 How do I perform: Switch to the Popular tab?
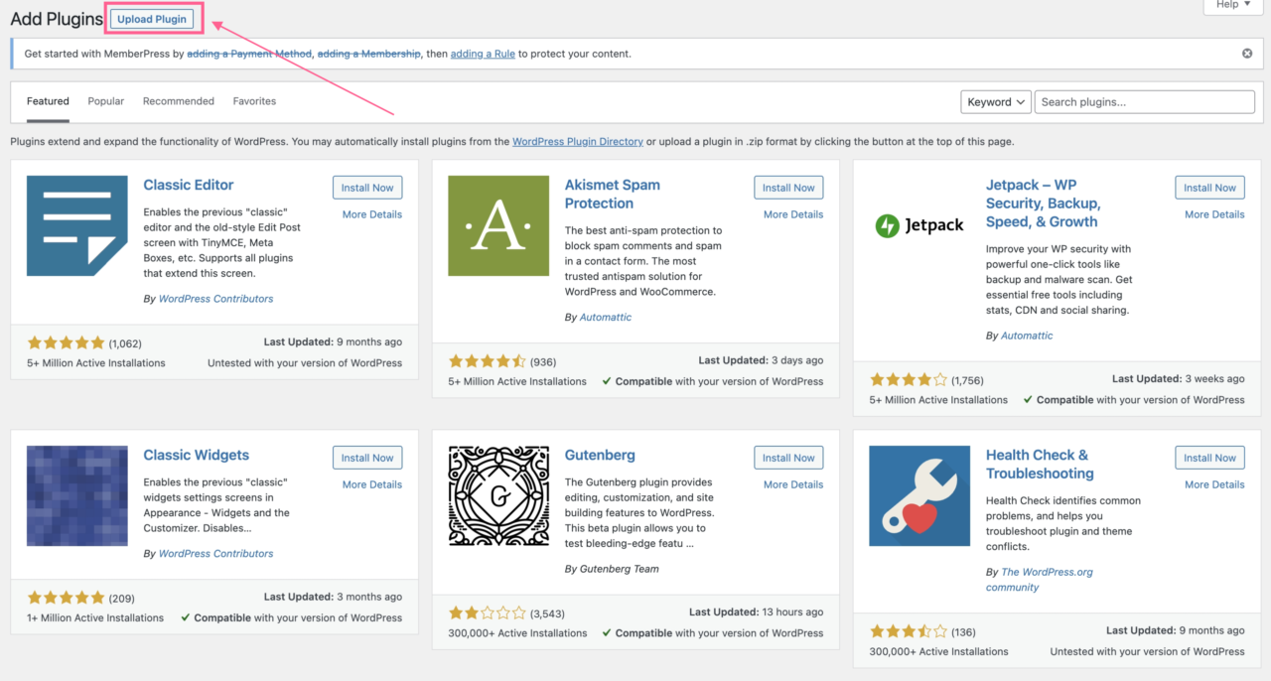click(105, 100)
